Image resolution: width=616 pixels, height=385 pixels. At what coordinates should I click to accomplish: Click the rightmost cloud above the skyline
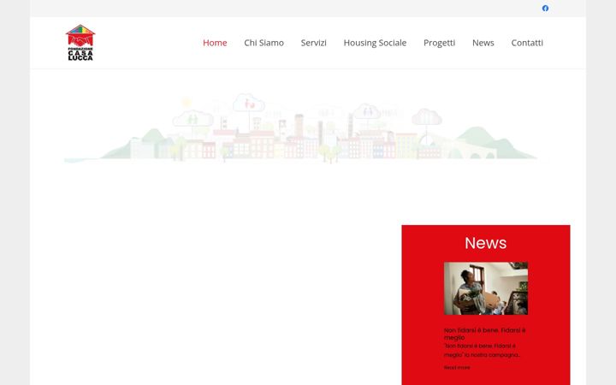pyautogui.click(x=427, y=116)
